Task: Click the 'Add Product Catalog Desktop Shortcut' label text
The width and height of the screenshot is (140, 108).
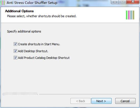Action: [x=44, y=58]
